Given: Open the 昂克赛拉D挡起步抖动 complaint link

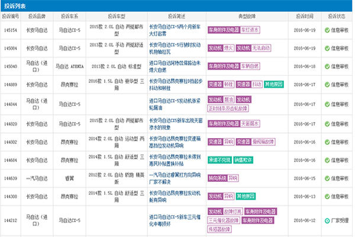Looking at the screenshot, I should (x=176, y=85).
